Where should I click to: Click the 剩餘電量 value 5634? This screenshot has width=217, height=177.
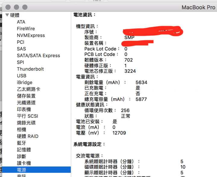coord(141,82)
